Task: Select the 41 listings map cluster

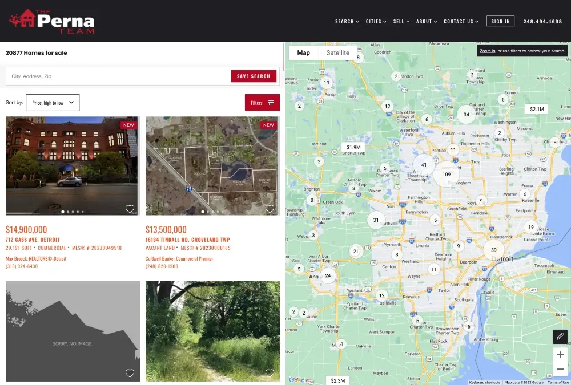Action: coord(424,164)
